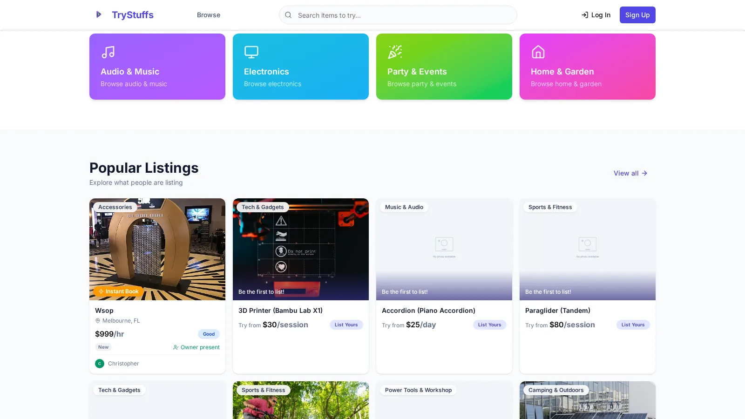Click the location pin icon by Melbourne, FL

pos(98,321)
